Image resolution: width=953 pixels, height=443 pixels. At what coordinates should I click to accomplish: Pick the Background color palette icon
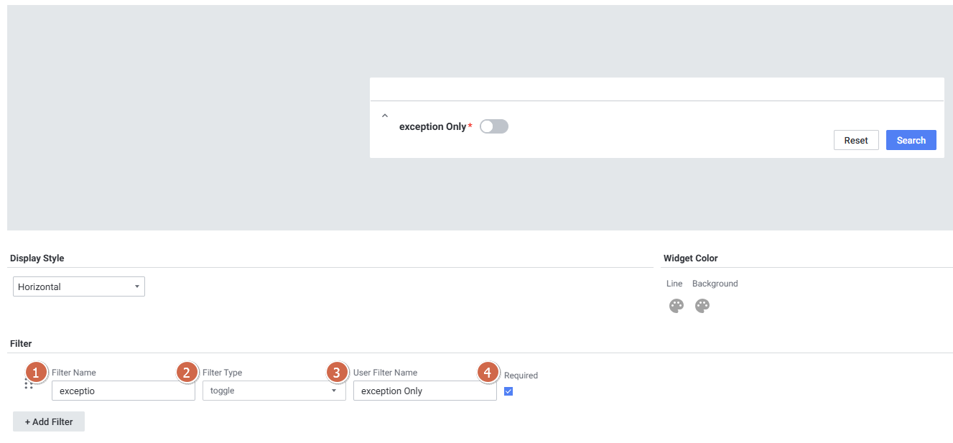coord(702,307)
